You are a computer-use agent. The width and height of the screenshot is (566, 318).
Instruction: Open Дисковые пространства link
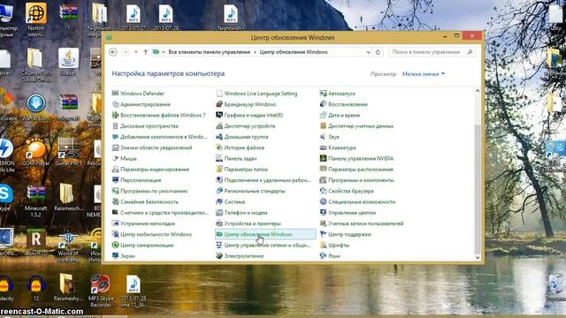(149, 125)
